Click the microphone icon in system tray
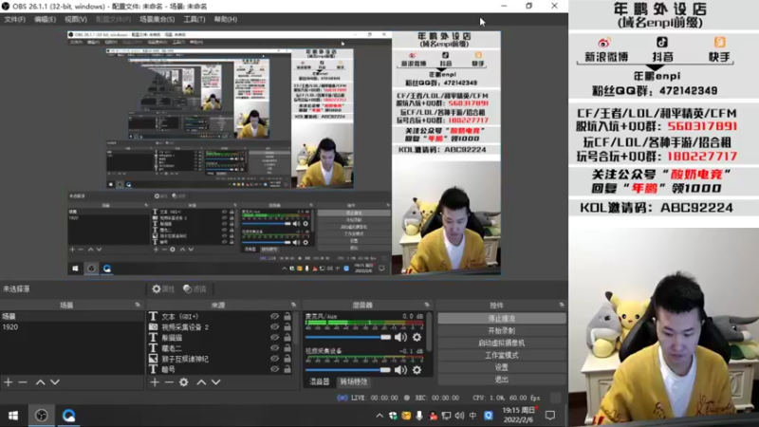The image size is (759, 427). tap(419, 416)
